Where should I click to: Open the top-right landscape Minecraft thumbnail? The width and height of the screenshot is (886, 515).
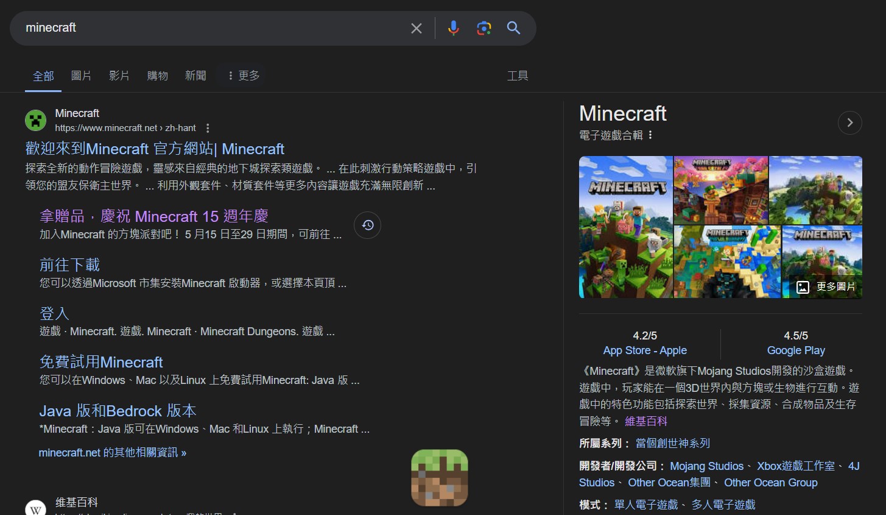815,190
